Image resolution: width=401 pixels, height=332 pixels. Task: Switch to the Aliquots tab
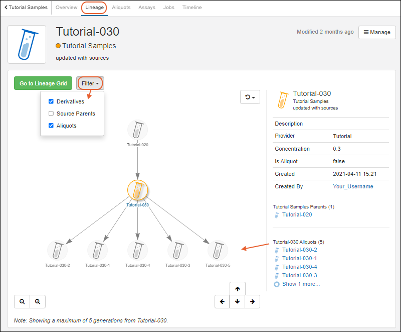[x=121, y=8]
